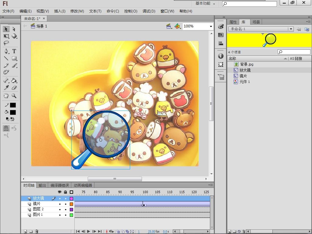Image resolution: width=312 pixels, height=234 pixels.
Task: Toggle visibility dot of 镜片 layer
Action: [60, 204]
